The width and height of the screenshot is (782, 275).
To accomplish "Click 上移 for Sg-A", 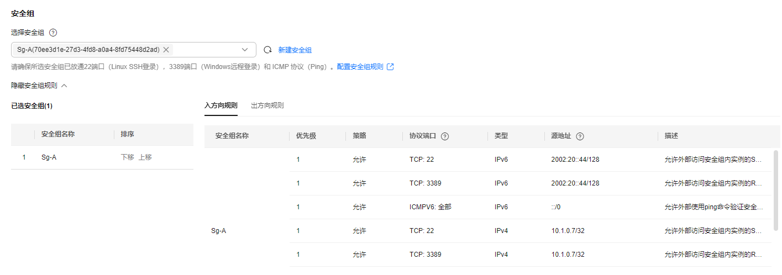I will (145, 157).
